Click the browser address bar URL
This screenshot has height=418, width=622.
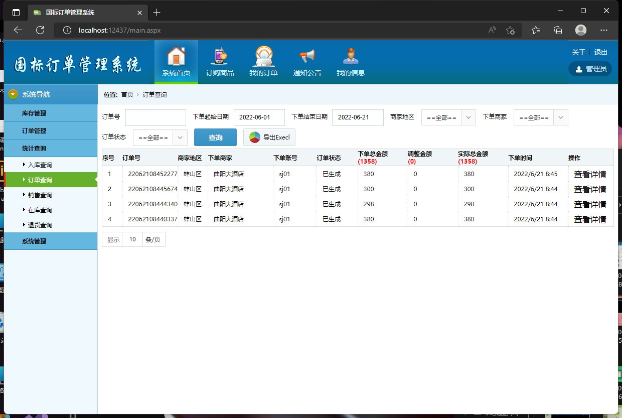(x=119, y=30)
